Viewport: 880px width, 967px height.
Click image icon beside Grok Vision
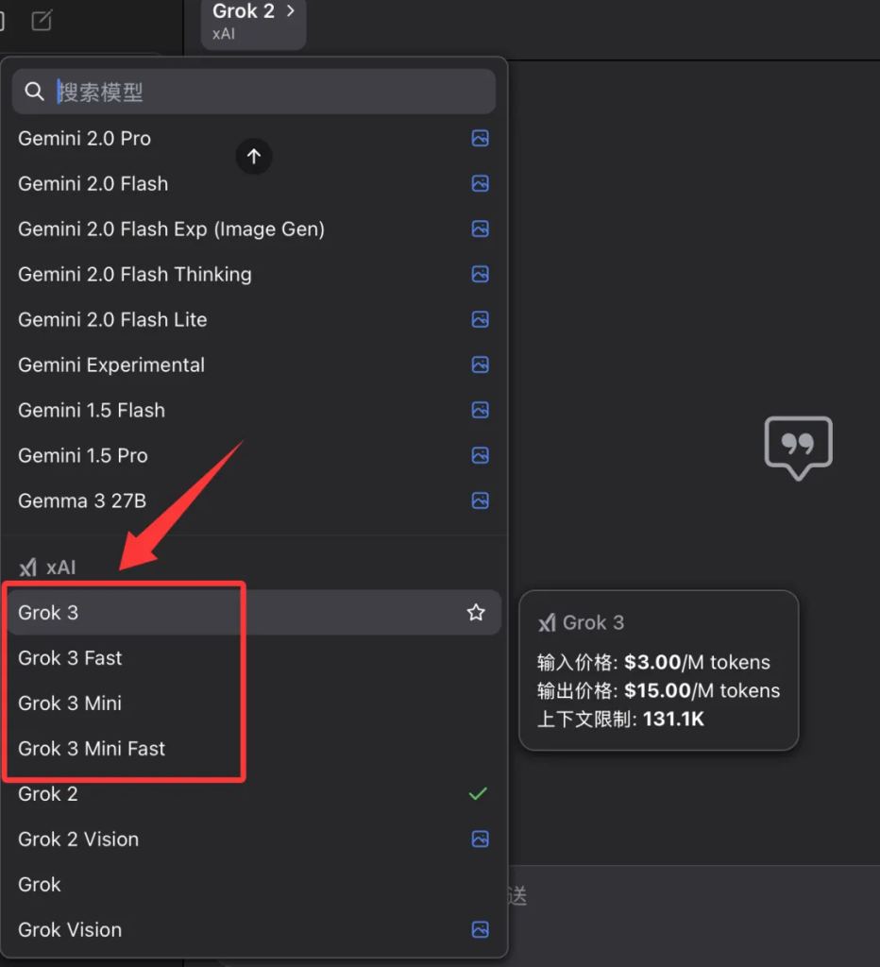tap(481, 930)
